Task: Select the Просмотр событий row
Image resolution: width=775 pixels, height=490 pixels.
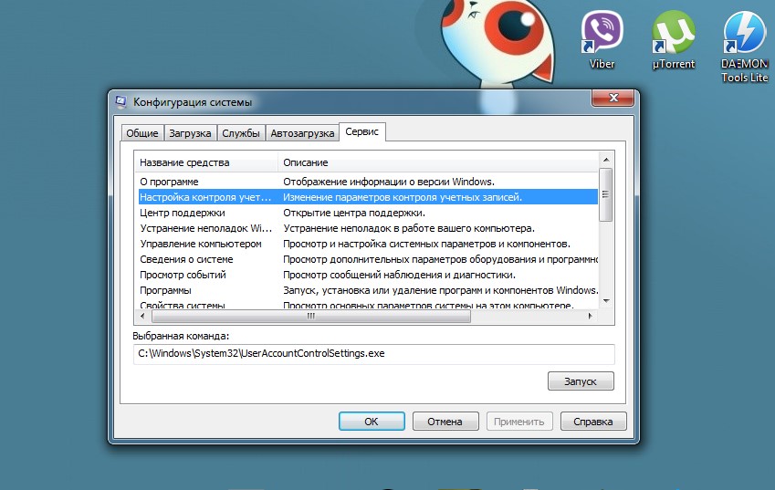Action: coord(368,275)
